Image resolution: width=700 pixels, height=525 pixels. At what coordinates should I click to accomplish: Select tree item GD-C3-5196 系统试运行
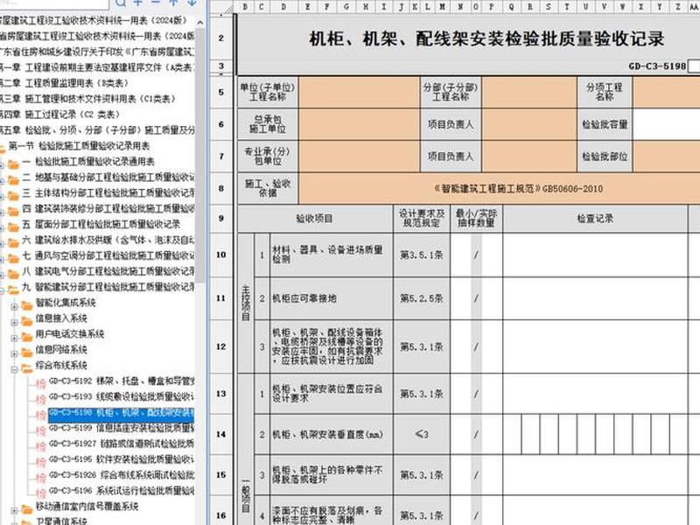tap(122, 490)
